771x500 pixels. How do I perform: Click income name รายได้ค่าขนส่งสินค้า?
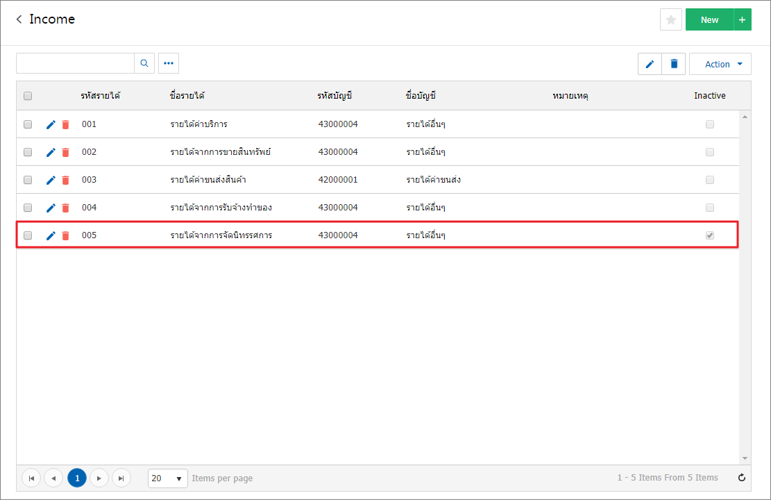(x=208, y=180)
